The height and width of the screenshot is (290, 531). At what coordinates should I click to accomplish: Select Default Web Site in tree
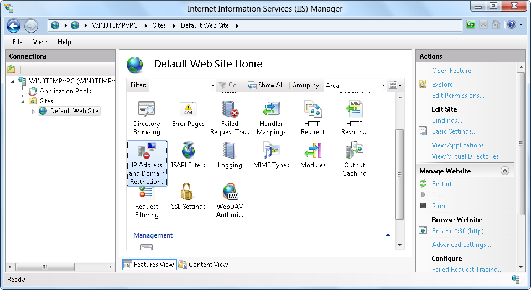[74, 111]
